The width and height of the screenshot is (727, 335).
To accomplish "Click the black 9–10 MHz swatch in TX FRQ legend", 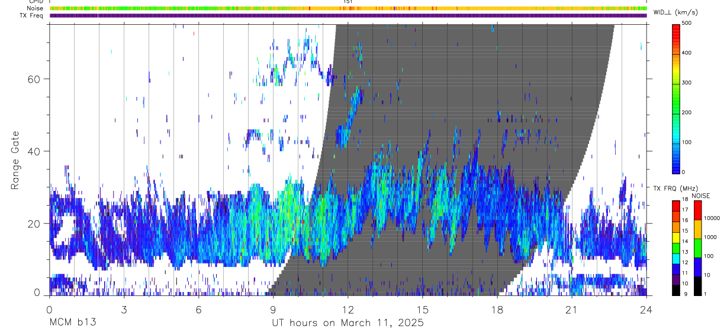I will [x=675, y=291].
